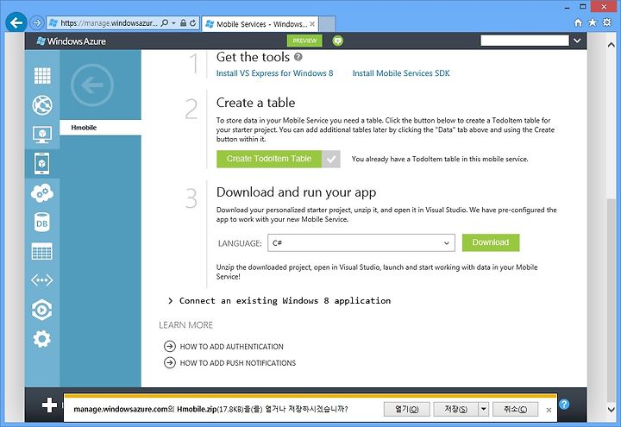Go back with browser back button

16,22
